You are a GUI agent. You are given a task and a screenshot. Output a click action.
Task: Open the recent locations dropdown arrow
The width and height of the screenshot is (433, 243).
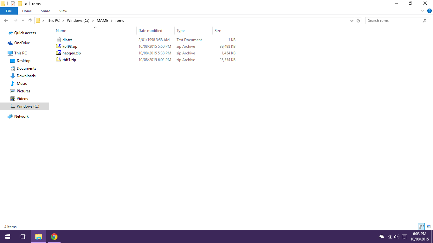point(23,21)
